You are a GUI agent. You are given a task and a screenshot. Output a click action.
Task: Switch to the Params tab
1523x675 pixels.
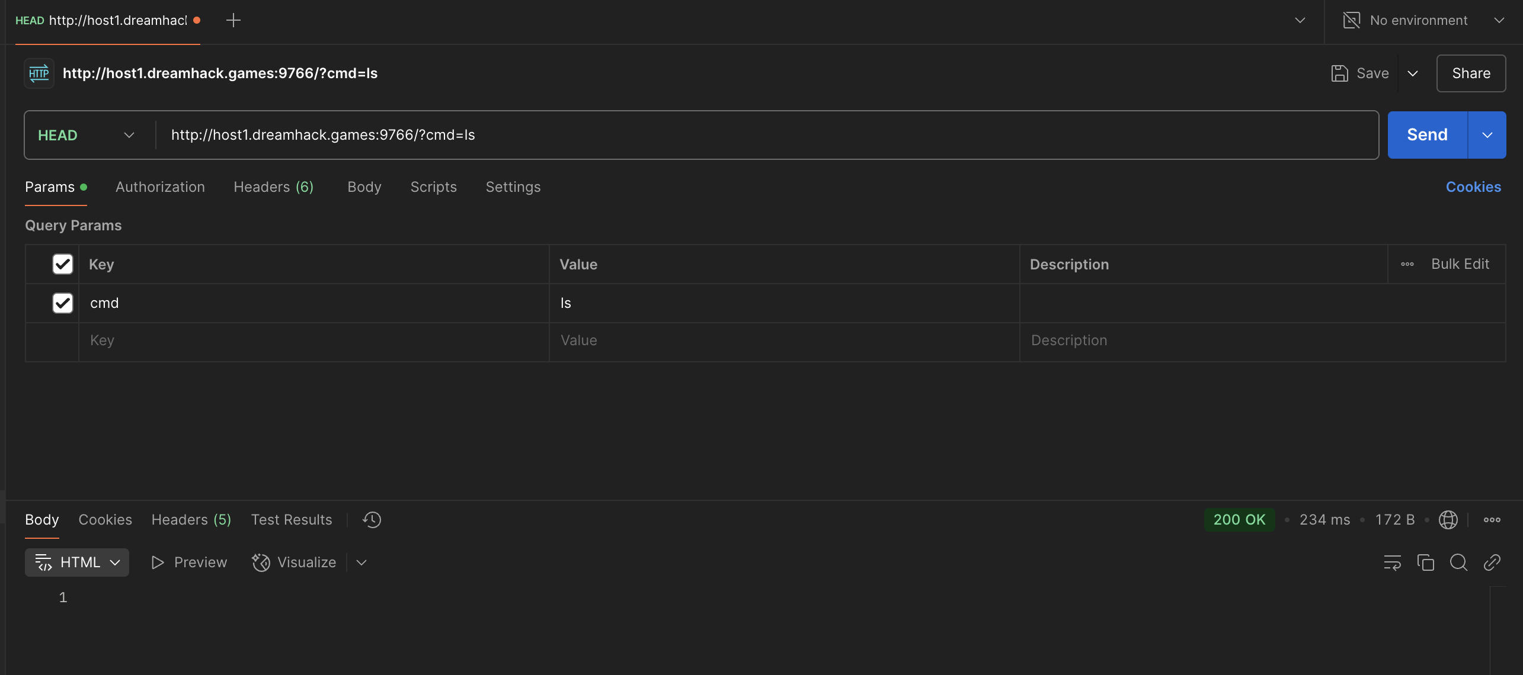click(56, 187)
